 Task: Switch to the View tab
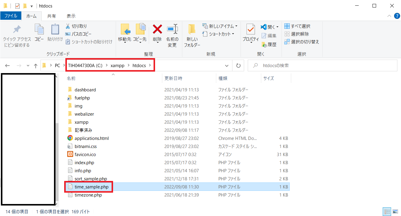point(71,16)
